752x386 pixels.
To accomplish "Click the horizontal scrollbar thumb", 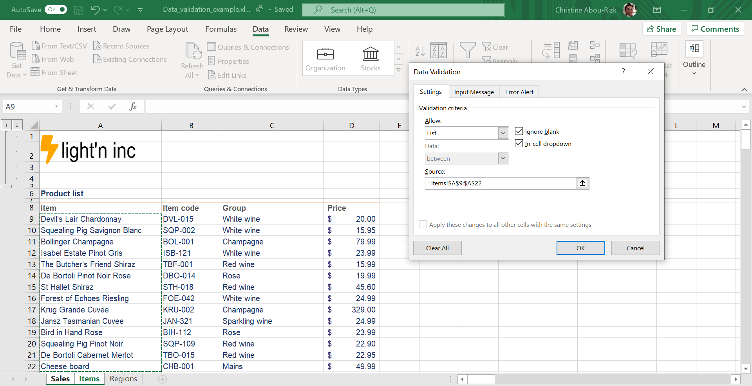I will point(481,379).
